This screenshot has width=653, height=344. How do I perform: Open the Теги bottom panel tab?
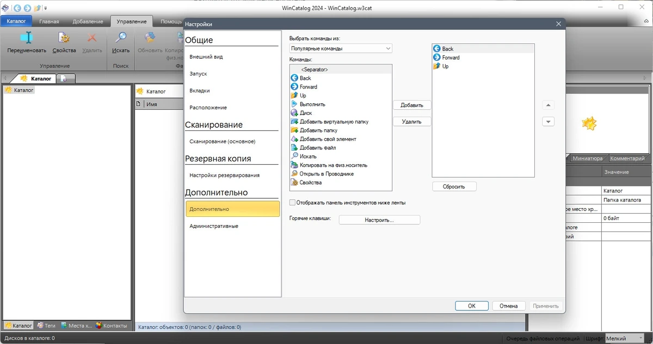click(47, 326)
